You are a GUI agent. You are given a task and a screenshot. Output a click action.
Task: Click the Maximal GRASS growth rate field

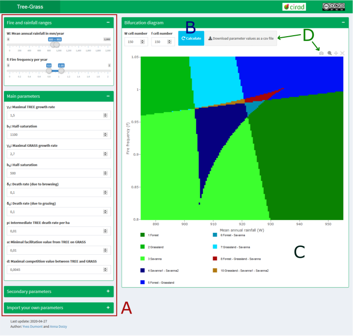tap(58, 154)
